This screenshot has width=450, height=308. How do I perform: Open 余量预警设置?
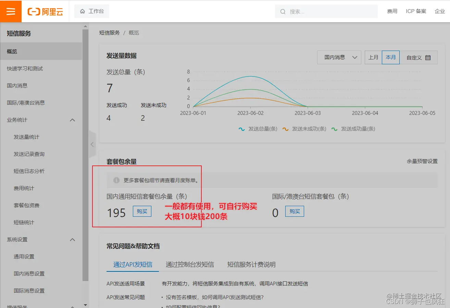click(x=423, y=161)
